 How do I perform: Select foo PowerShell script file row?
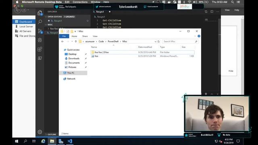click(142, 56)
